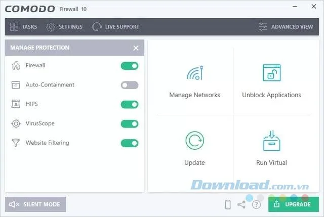324x217 pixels.
Task: Open the Settings menu item
Action: (64, 27)
